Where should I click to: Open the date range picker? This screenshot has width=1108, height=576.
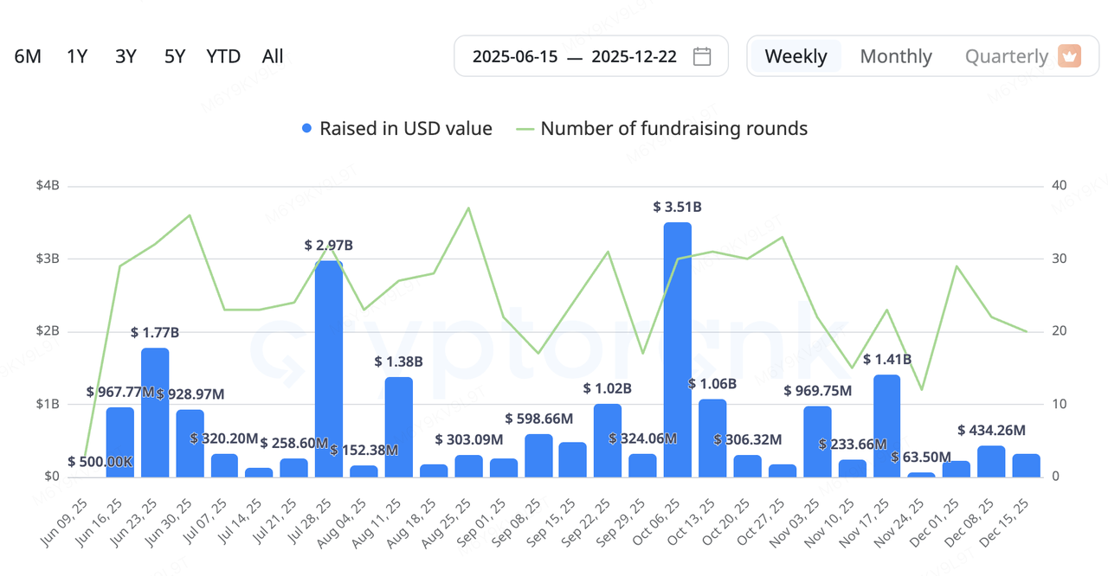(x=590, y=56)
